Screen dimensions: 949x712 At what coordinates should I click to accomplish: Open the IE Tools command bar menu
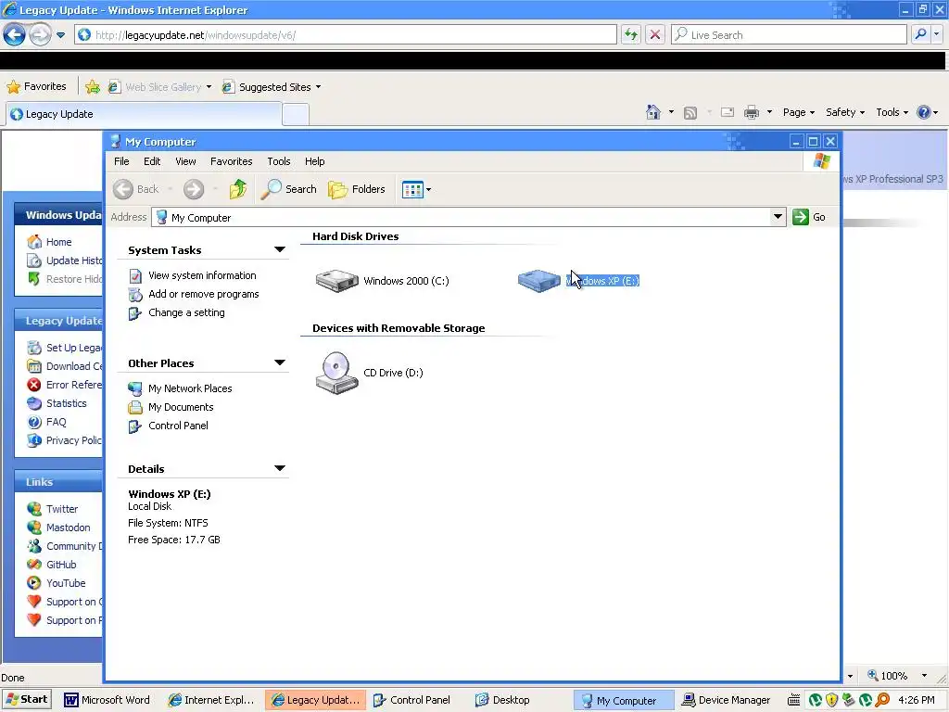coord(892,112)
